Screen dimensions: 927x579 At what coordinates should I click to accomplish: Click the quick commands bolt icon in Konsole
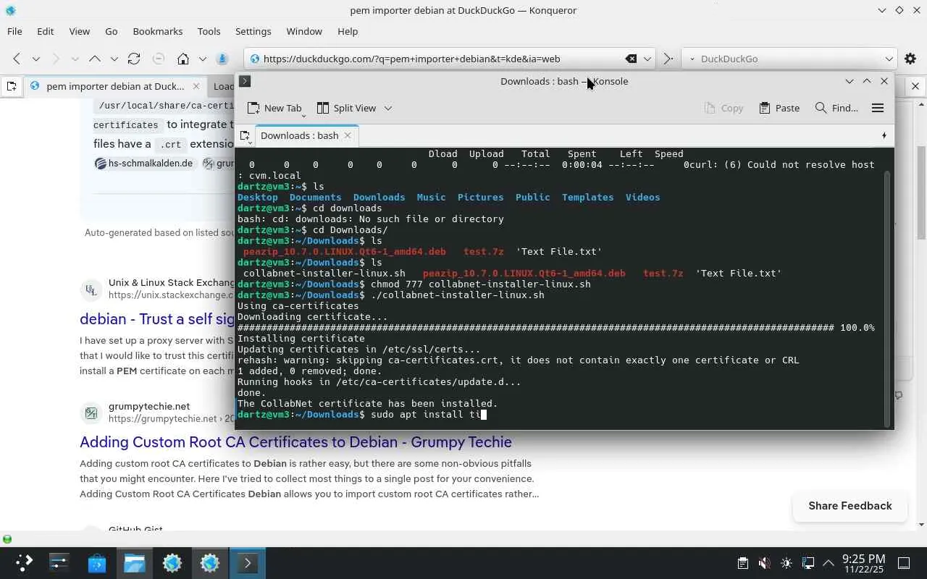click(x=884, y=135)
